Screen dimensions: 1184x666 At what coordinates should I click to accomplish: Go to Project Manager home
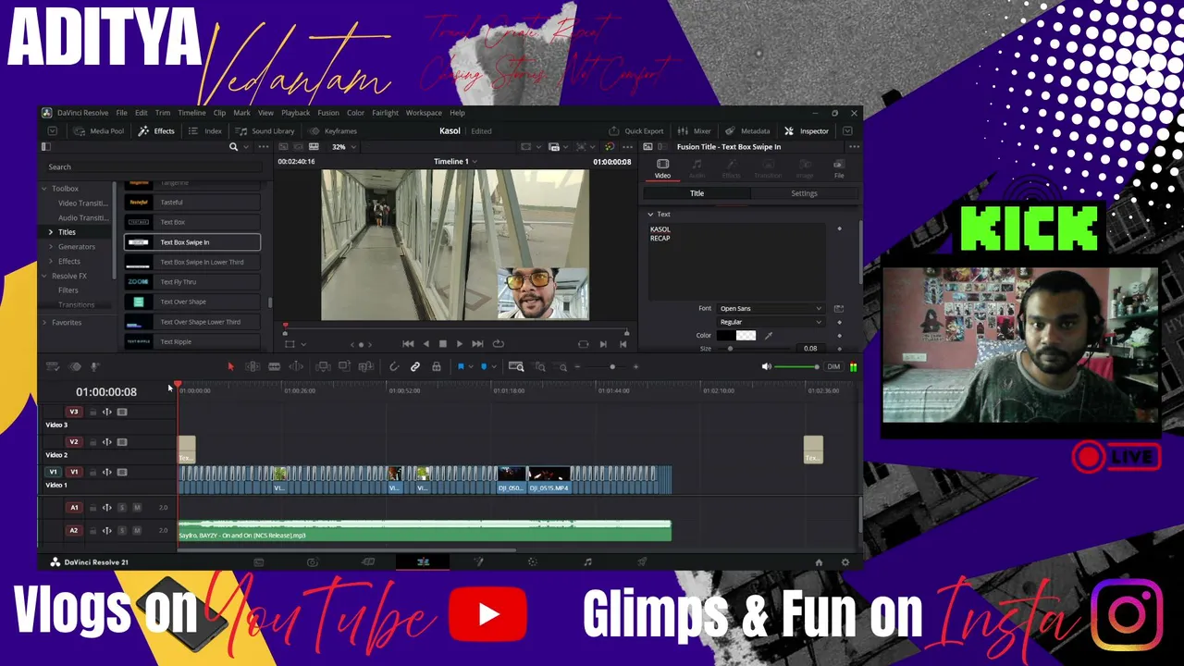click(819, 562)
